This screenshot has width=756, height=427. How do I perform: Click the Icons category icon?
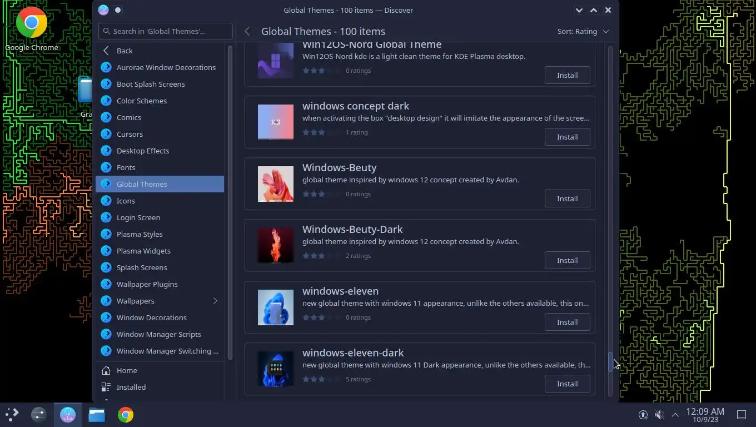(106, 201)
